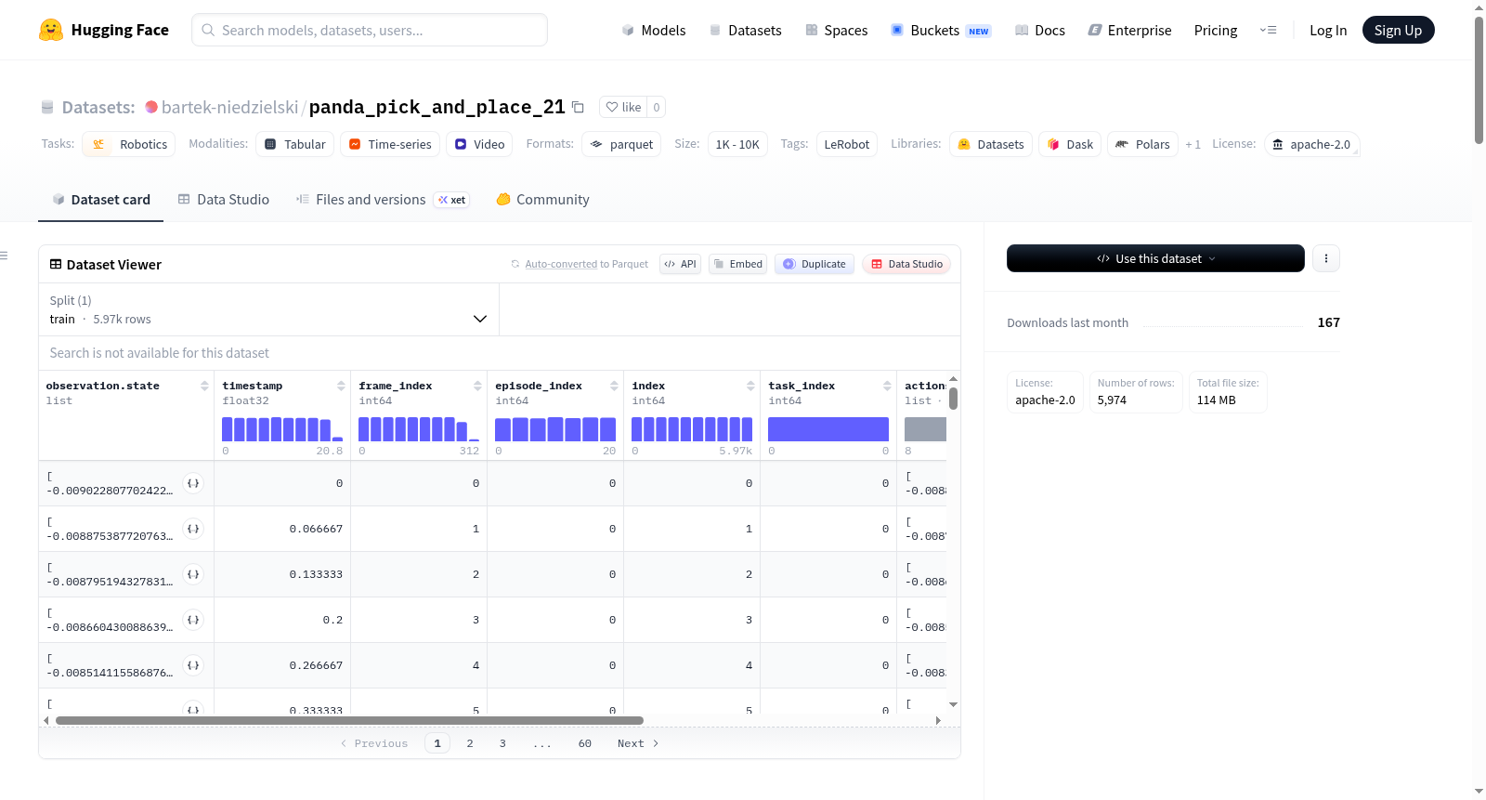1486x800 pixels.
Task: Switch to the Data Studio tab
Action: [224, 200]
